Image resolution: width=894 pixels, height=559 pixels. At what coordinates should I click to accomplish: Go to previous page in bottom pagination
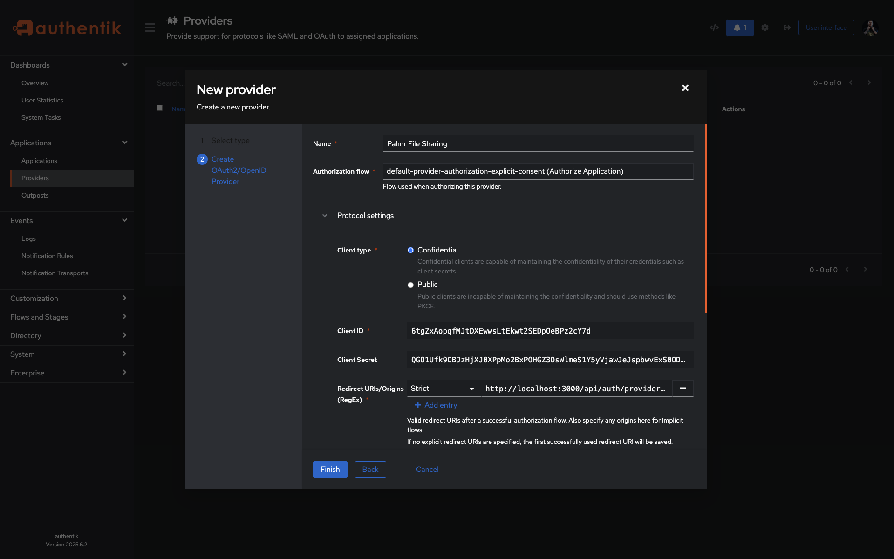[x=847, y=269]
